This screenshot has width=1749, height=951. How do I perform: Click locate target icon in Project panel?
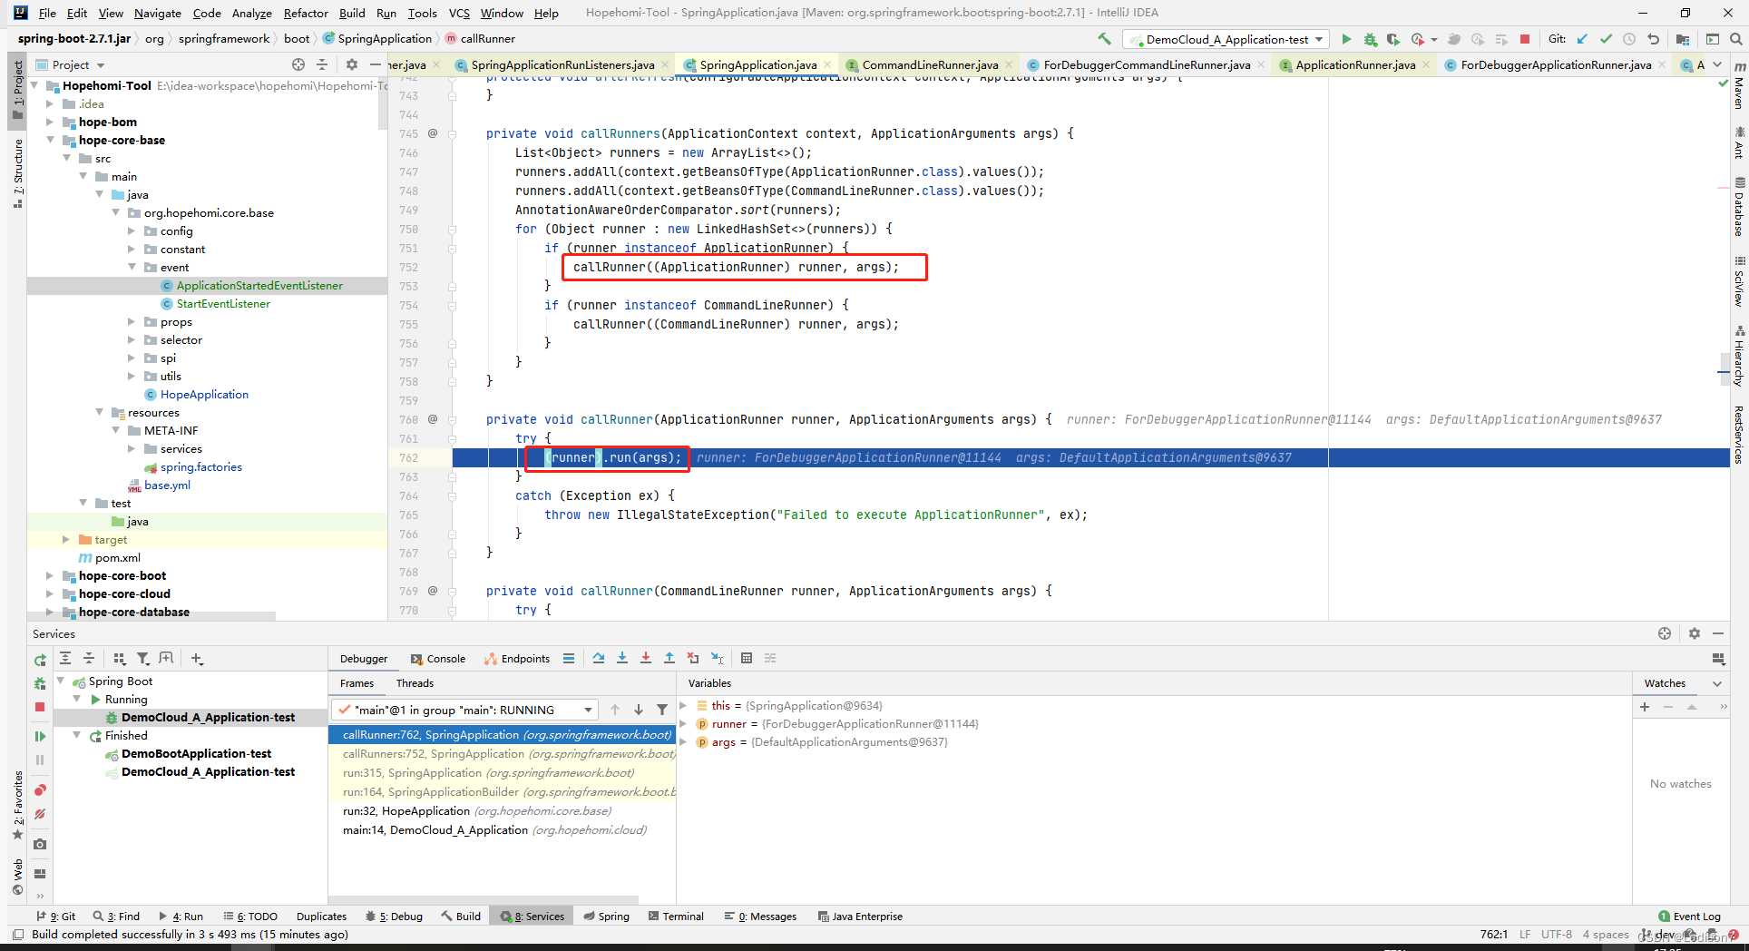(298, 64)
